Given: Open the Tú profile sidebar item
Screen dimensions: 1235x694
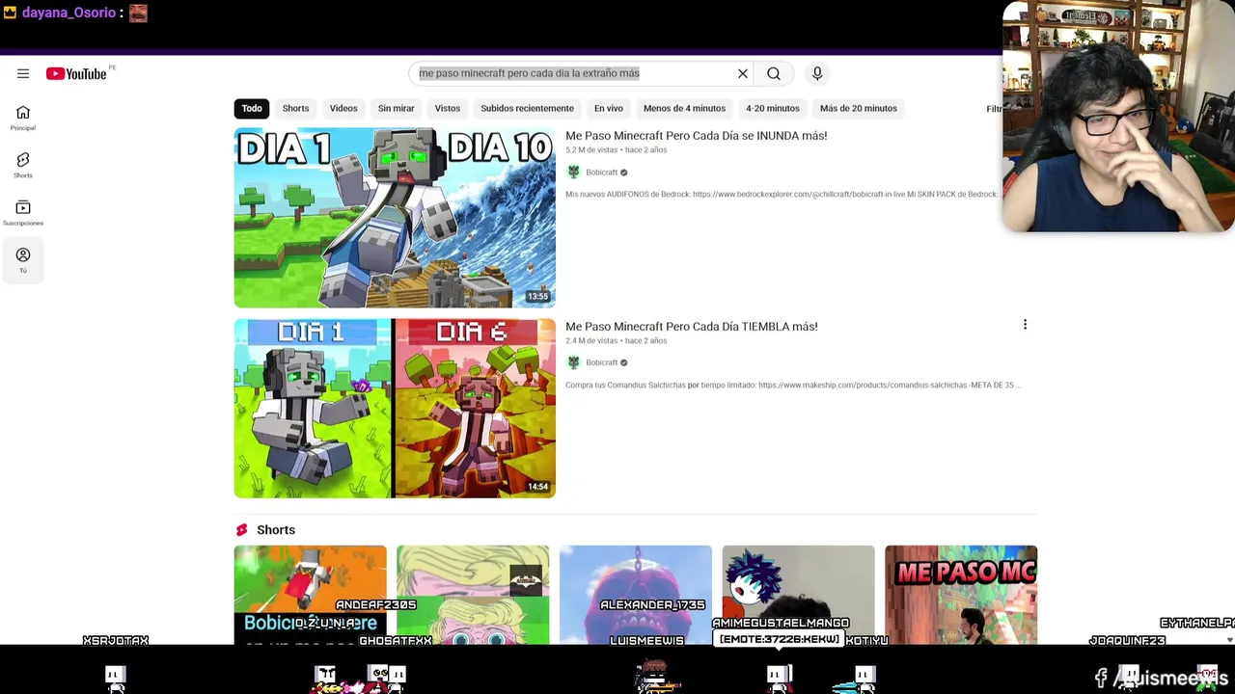Looking at the screenshot, I should click(x=23, y=260).
